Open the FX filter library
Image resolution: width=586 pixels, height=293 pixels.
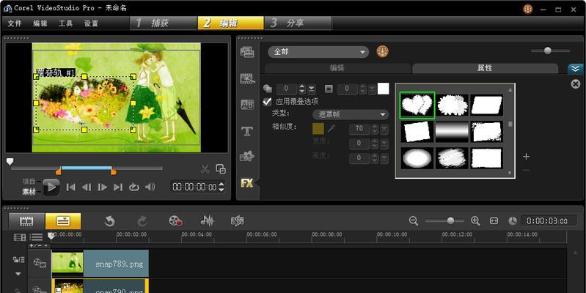pos(246,183)
